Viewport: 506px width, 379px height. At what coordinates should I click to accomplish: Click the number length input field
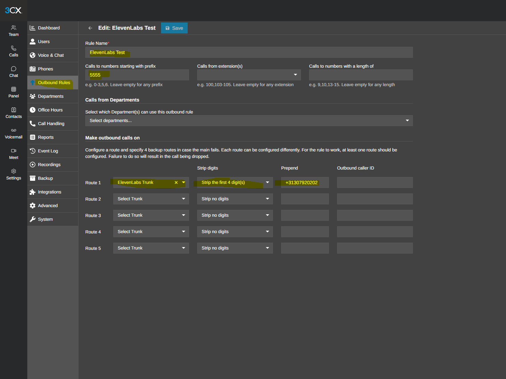(361, 75)
